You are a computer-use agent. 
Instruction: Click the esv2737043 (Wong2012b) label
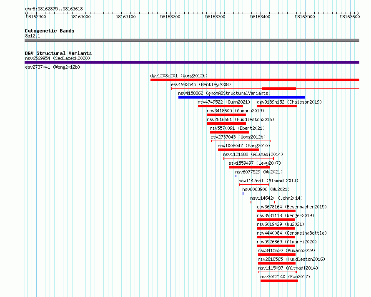point(238,137)
